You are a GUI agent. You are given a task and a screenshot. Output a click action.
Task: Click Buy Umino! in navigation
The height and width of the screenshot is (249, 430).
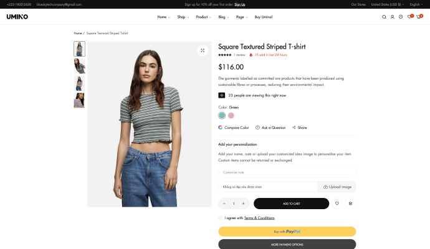click(264, 17)
